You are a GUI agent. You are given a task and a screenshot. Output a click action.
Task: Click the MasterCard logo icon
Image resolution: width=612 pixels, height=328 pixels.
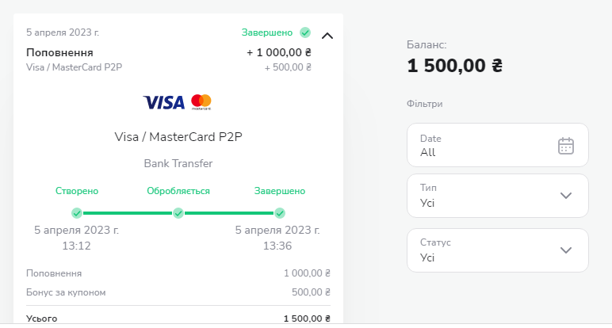tap(201, 101)
